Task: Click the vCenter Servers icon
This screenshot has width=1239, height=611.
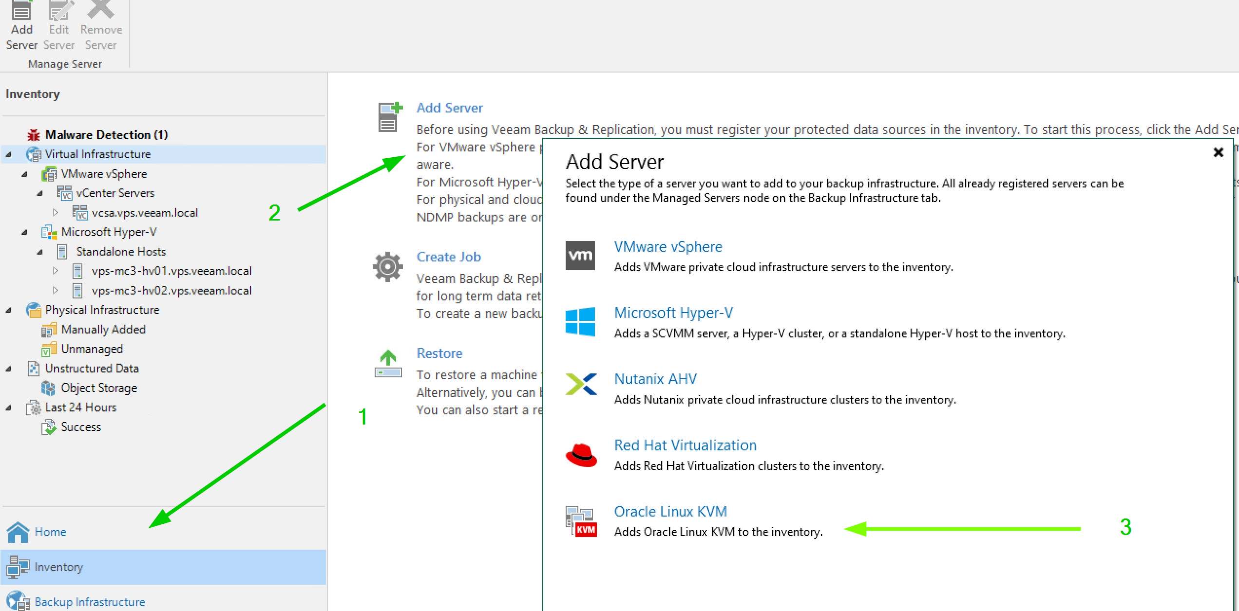Action: click(65, 193)
